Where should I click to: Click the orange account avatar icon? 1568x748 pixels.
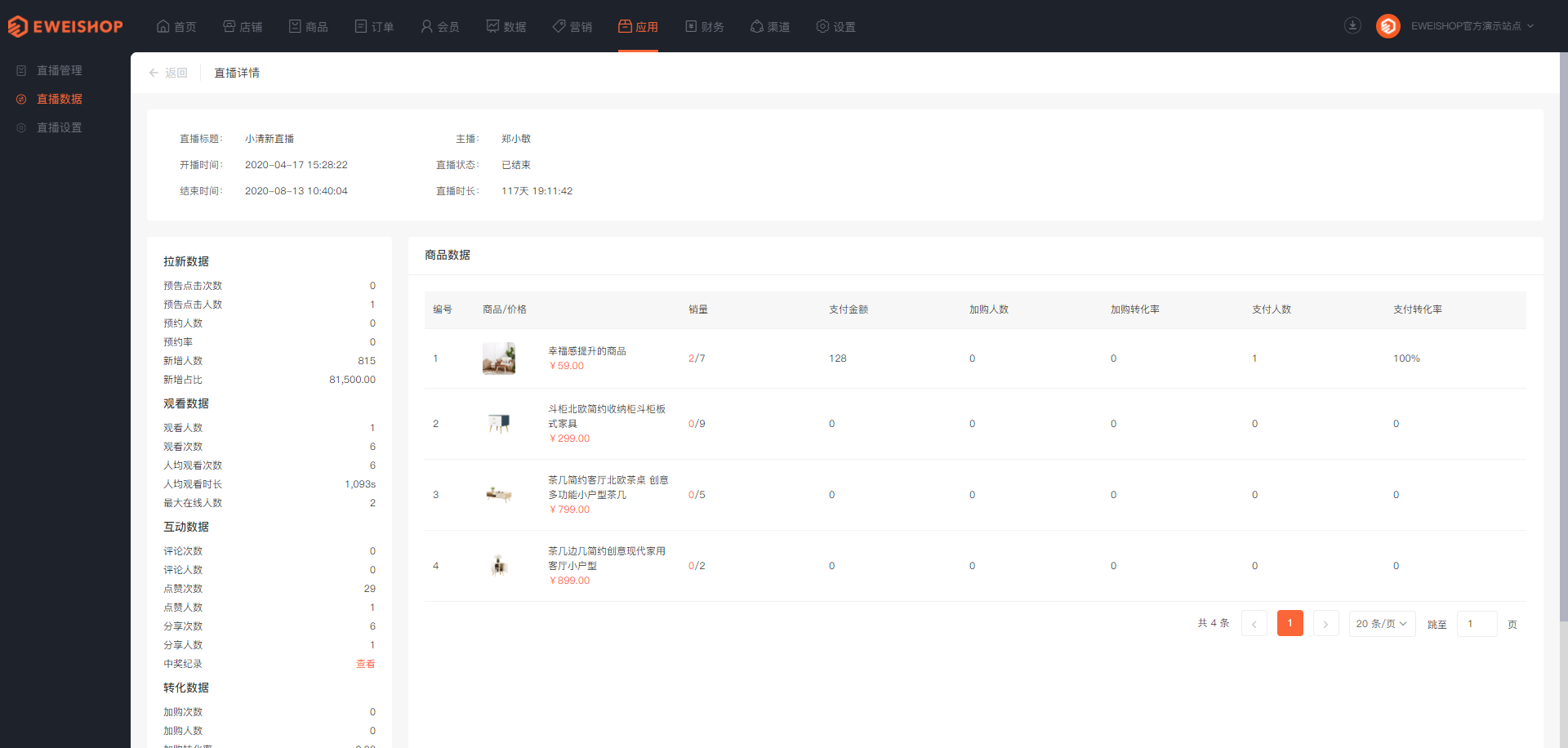click(1388, 26)
